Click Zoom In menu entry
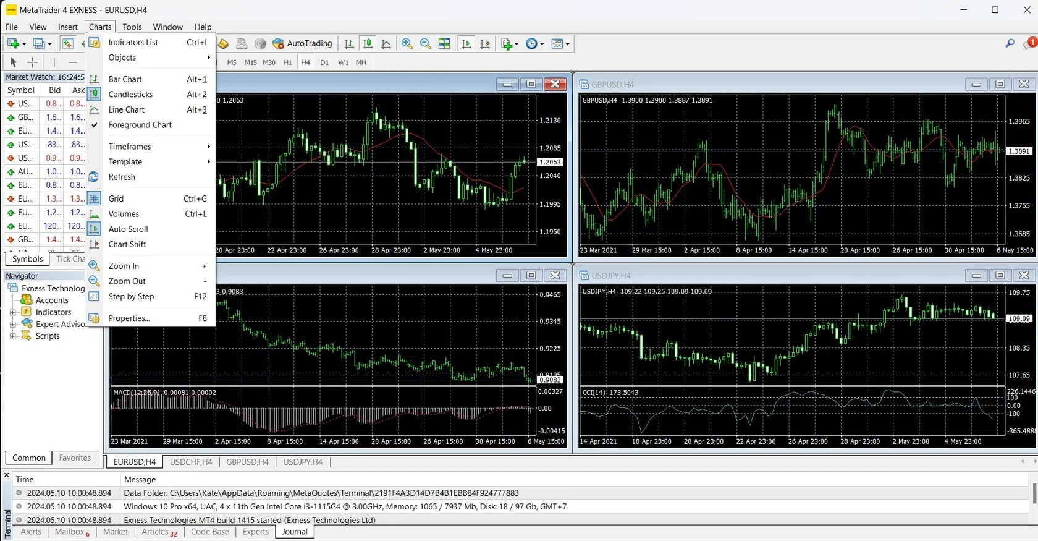Image resolution: width=1038 pixels, height=541 pixels. tap(150, 266)
